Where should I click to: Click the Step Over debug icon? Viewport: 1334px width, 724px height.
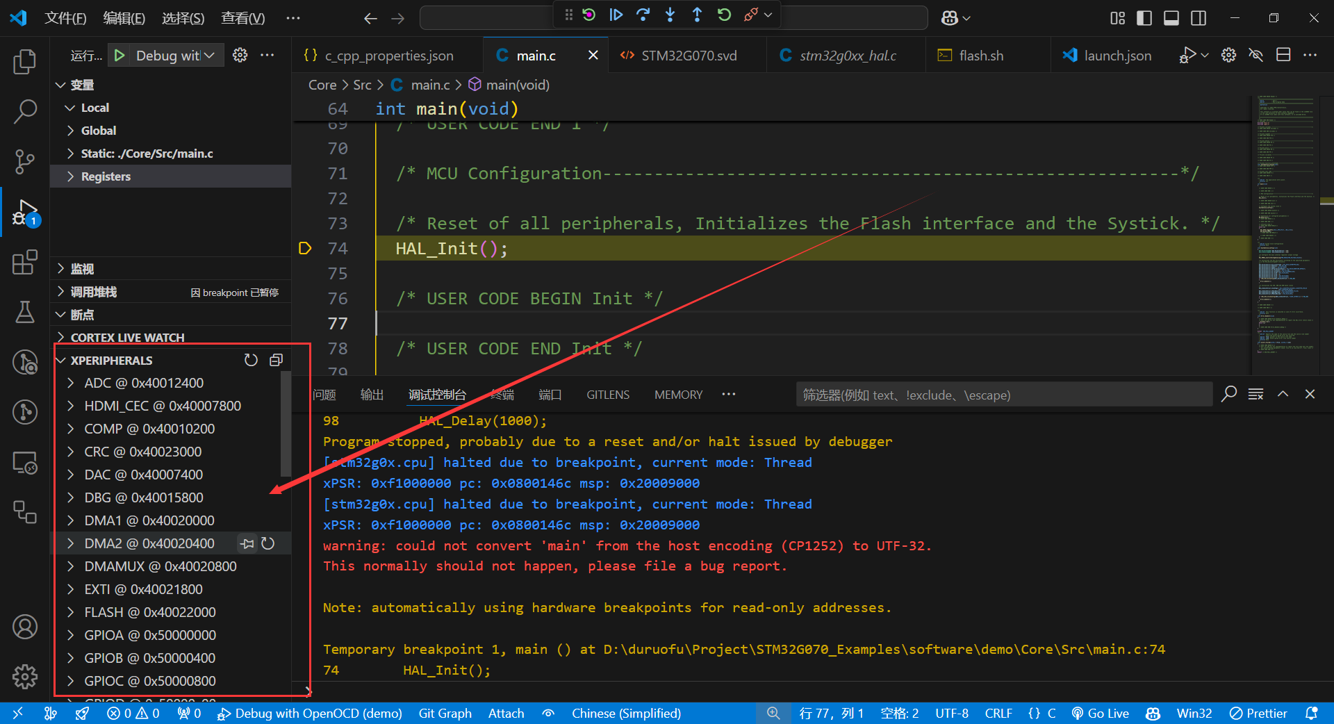point(643,15)
